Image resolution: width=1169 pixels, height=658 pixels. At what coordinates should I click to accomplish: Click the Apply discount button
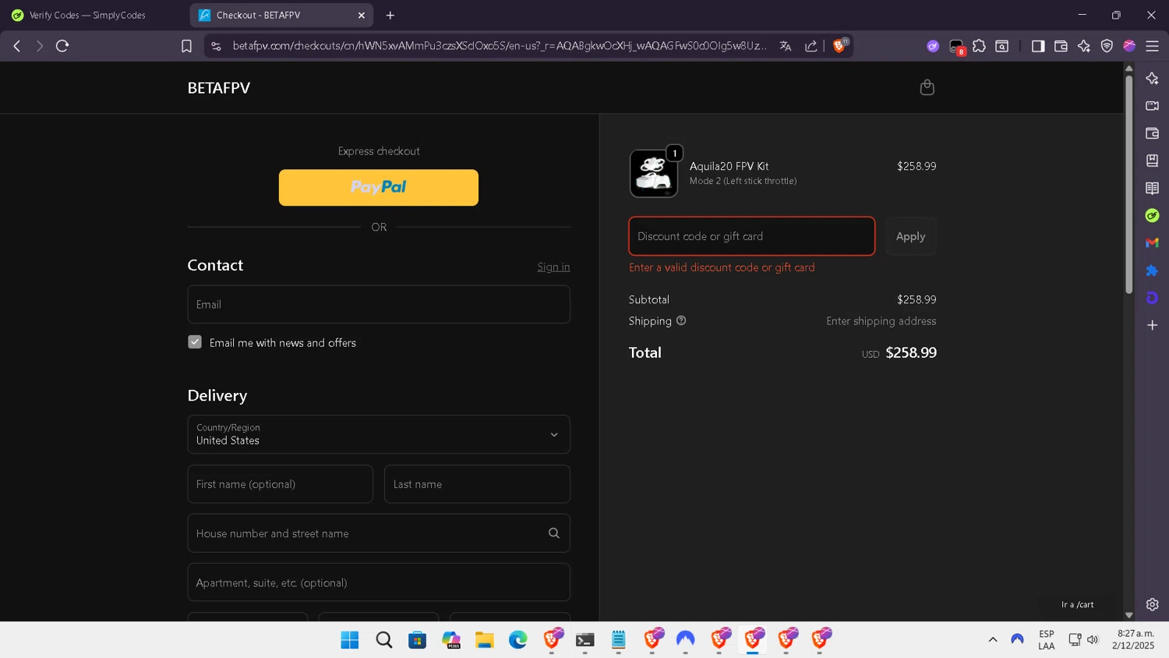[x=910, y=236]
